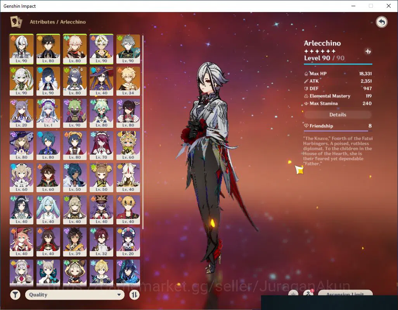Select Mona's Lv. 40 portrait
The width and height of the screenshot is (398, 310).
pyautogui.click(x=102, y=81)
